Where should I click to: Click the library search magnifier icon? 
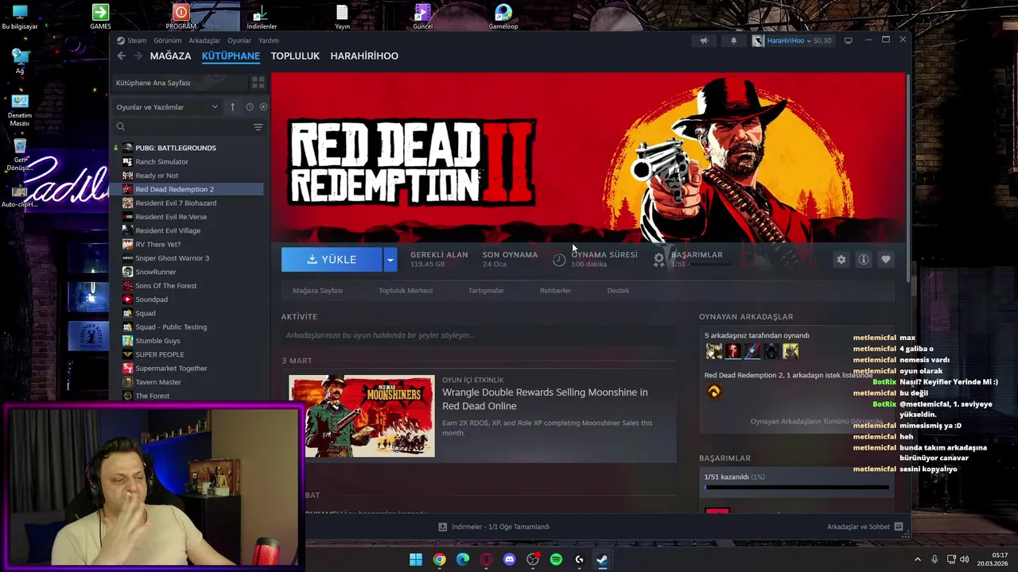(121, 127)
